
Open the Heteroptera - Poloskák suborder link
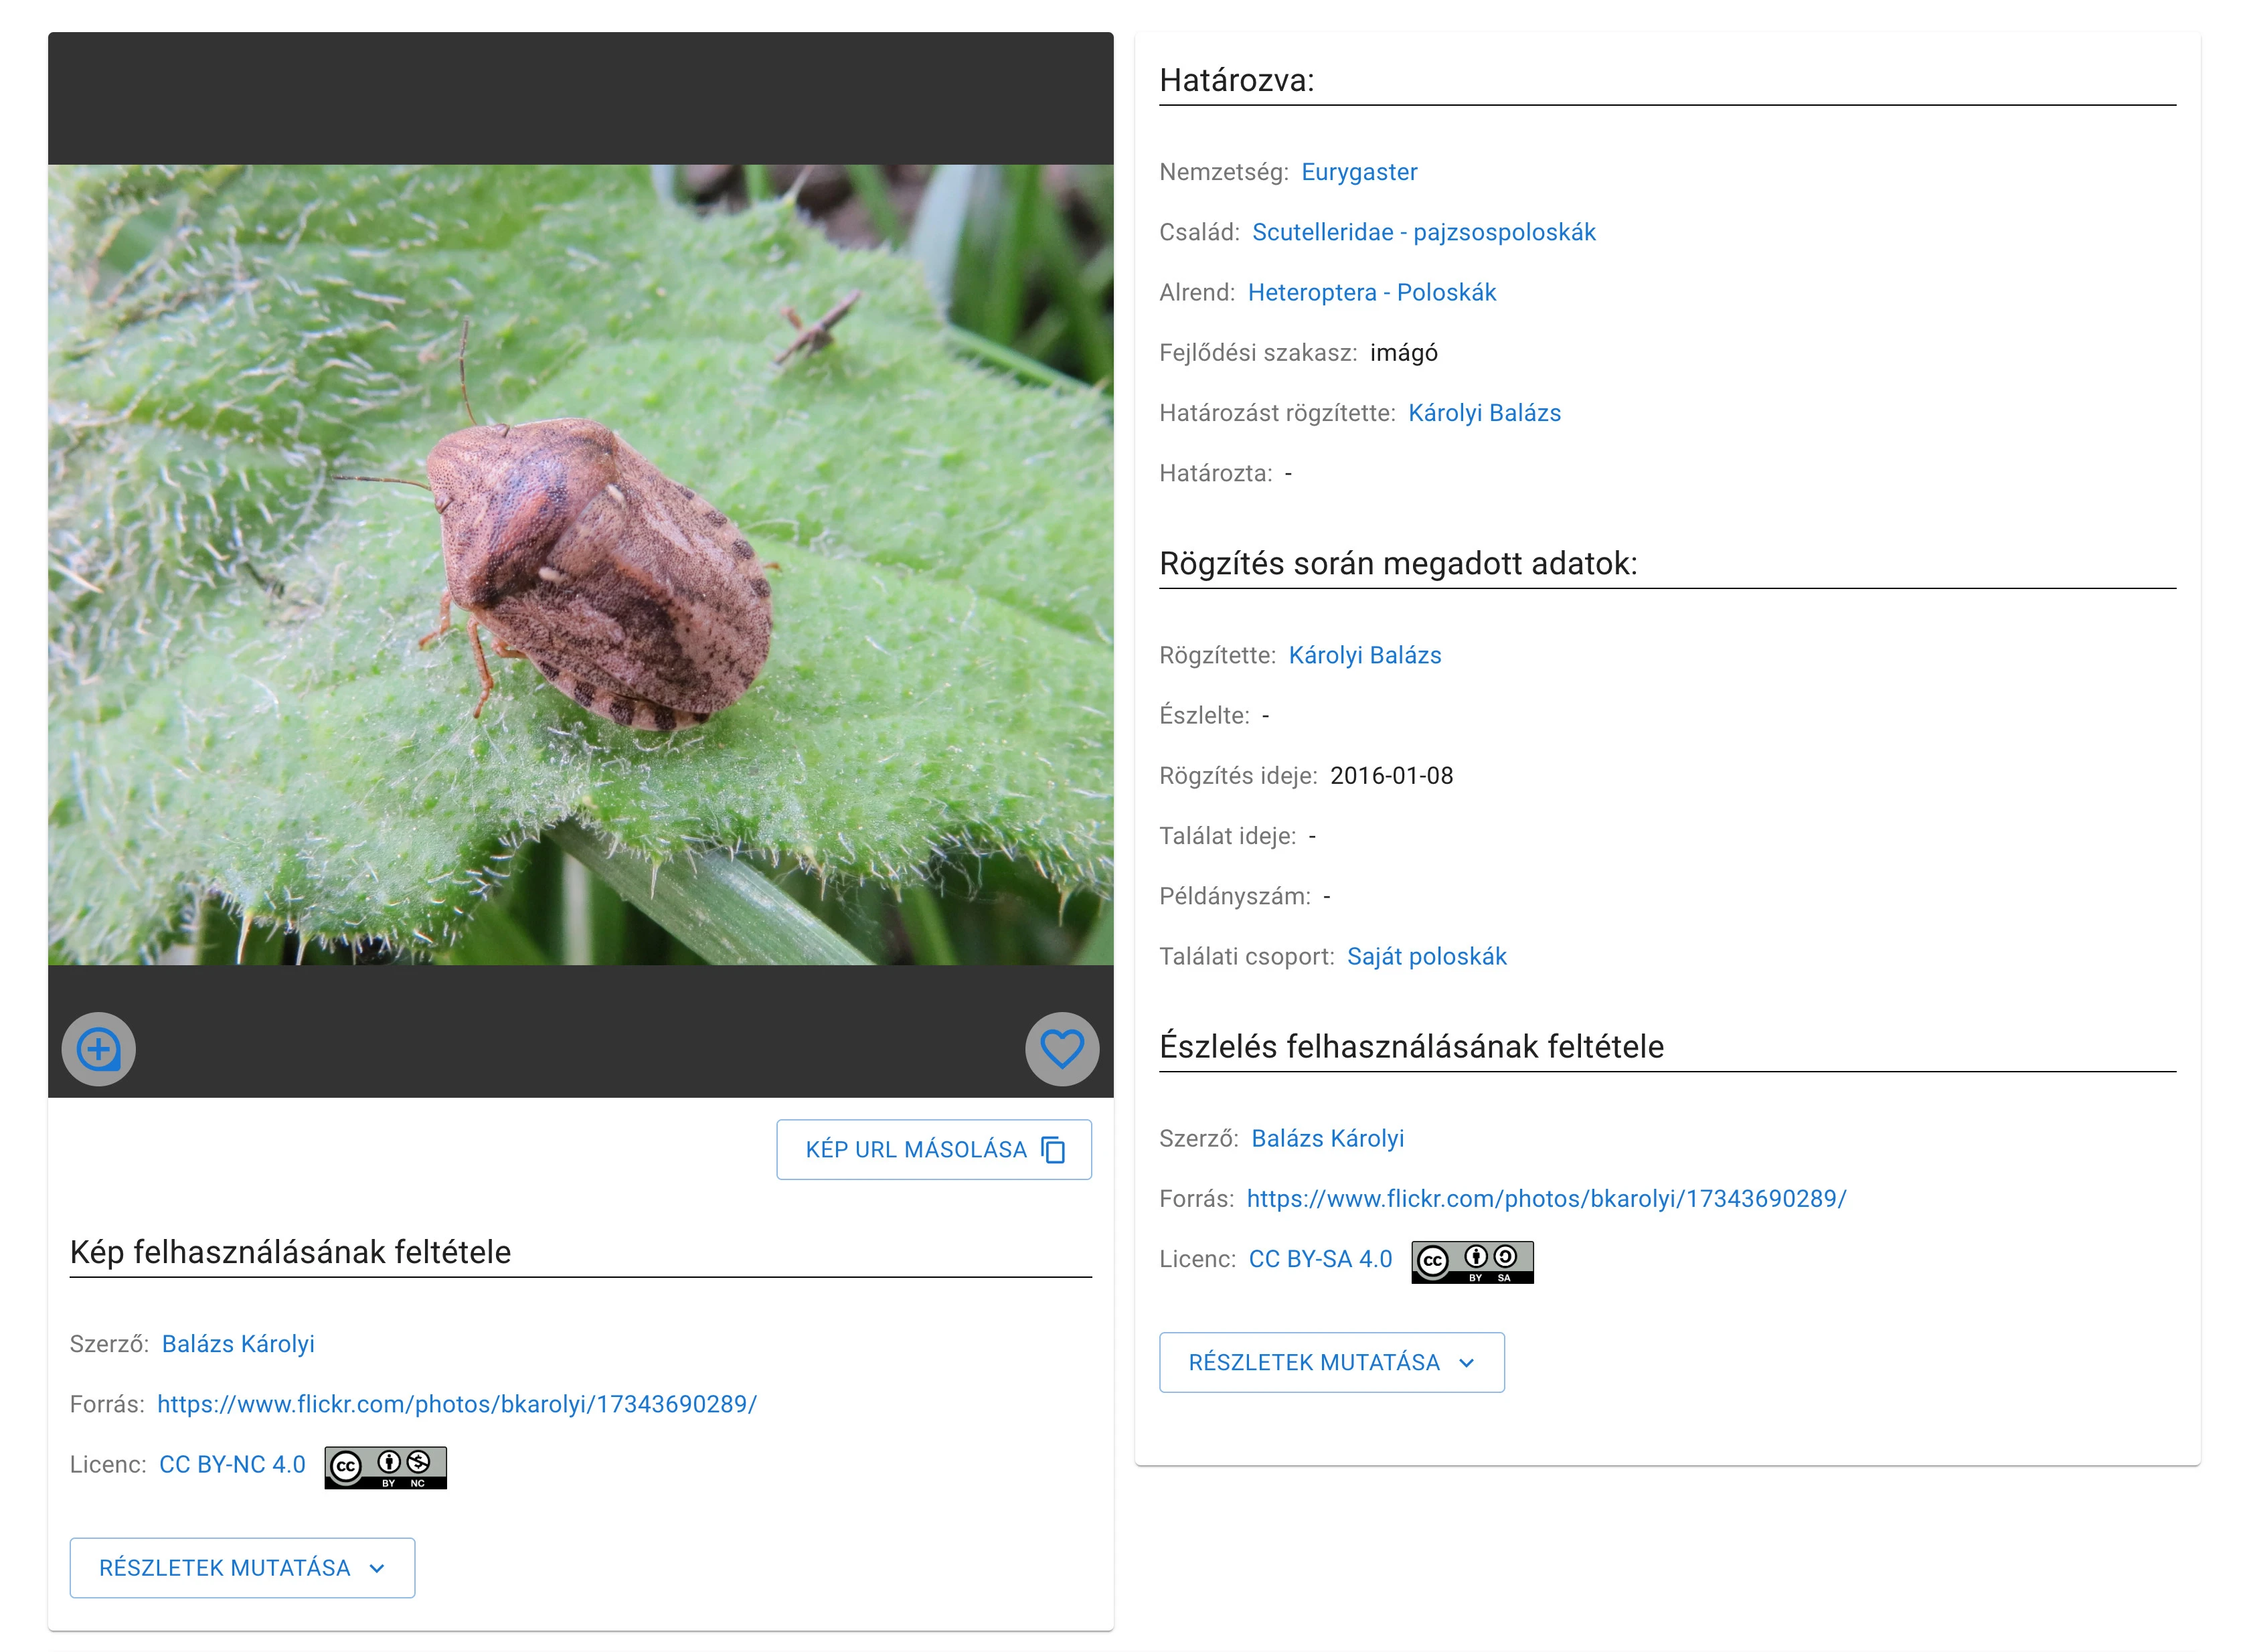pos(1371,292)
